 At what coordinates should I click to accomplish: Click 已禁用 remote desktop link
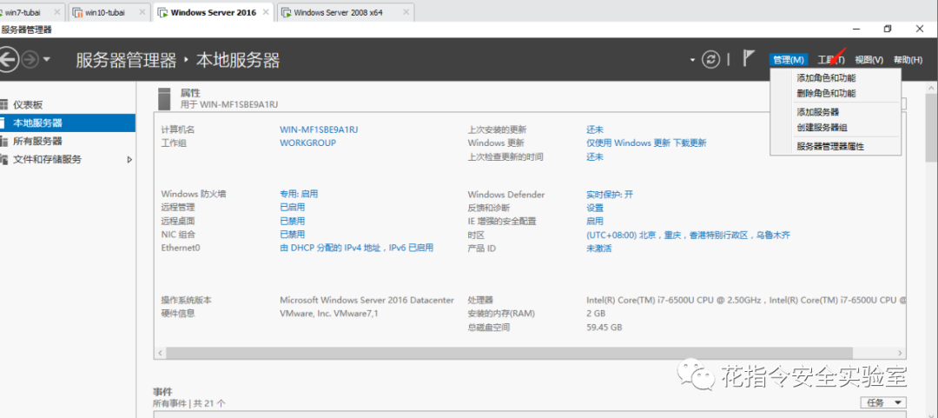[x=293, y=221]
